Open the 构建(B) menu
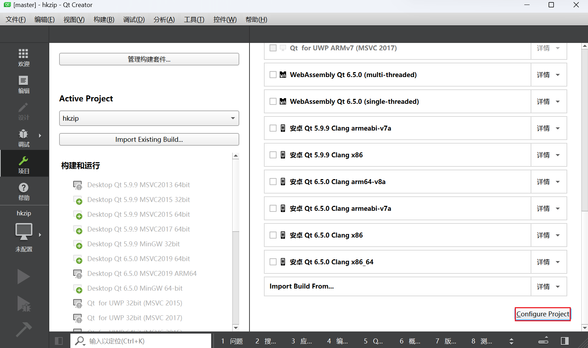 click(104, 19)
